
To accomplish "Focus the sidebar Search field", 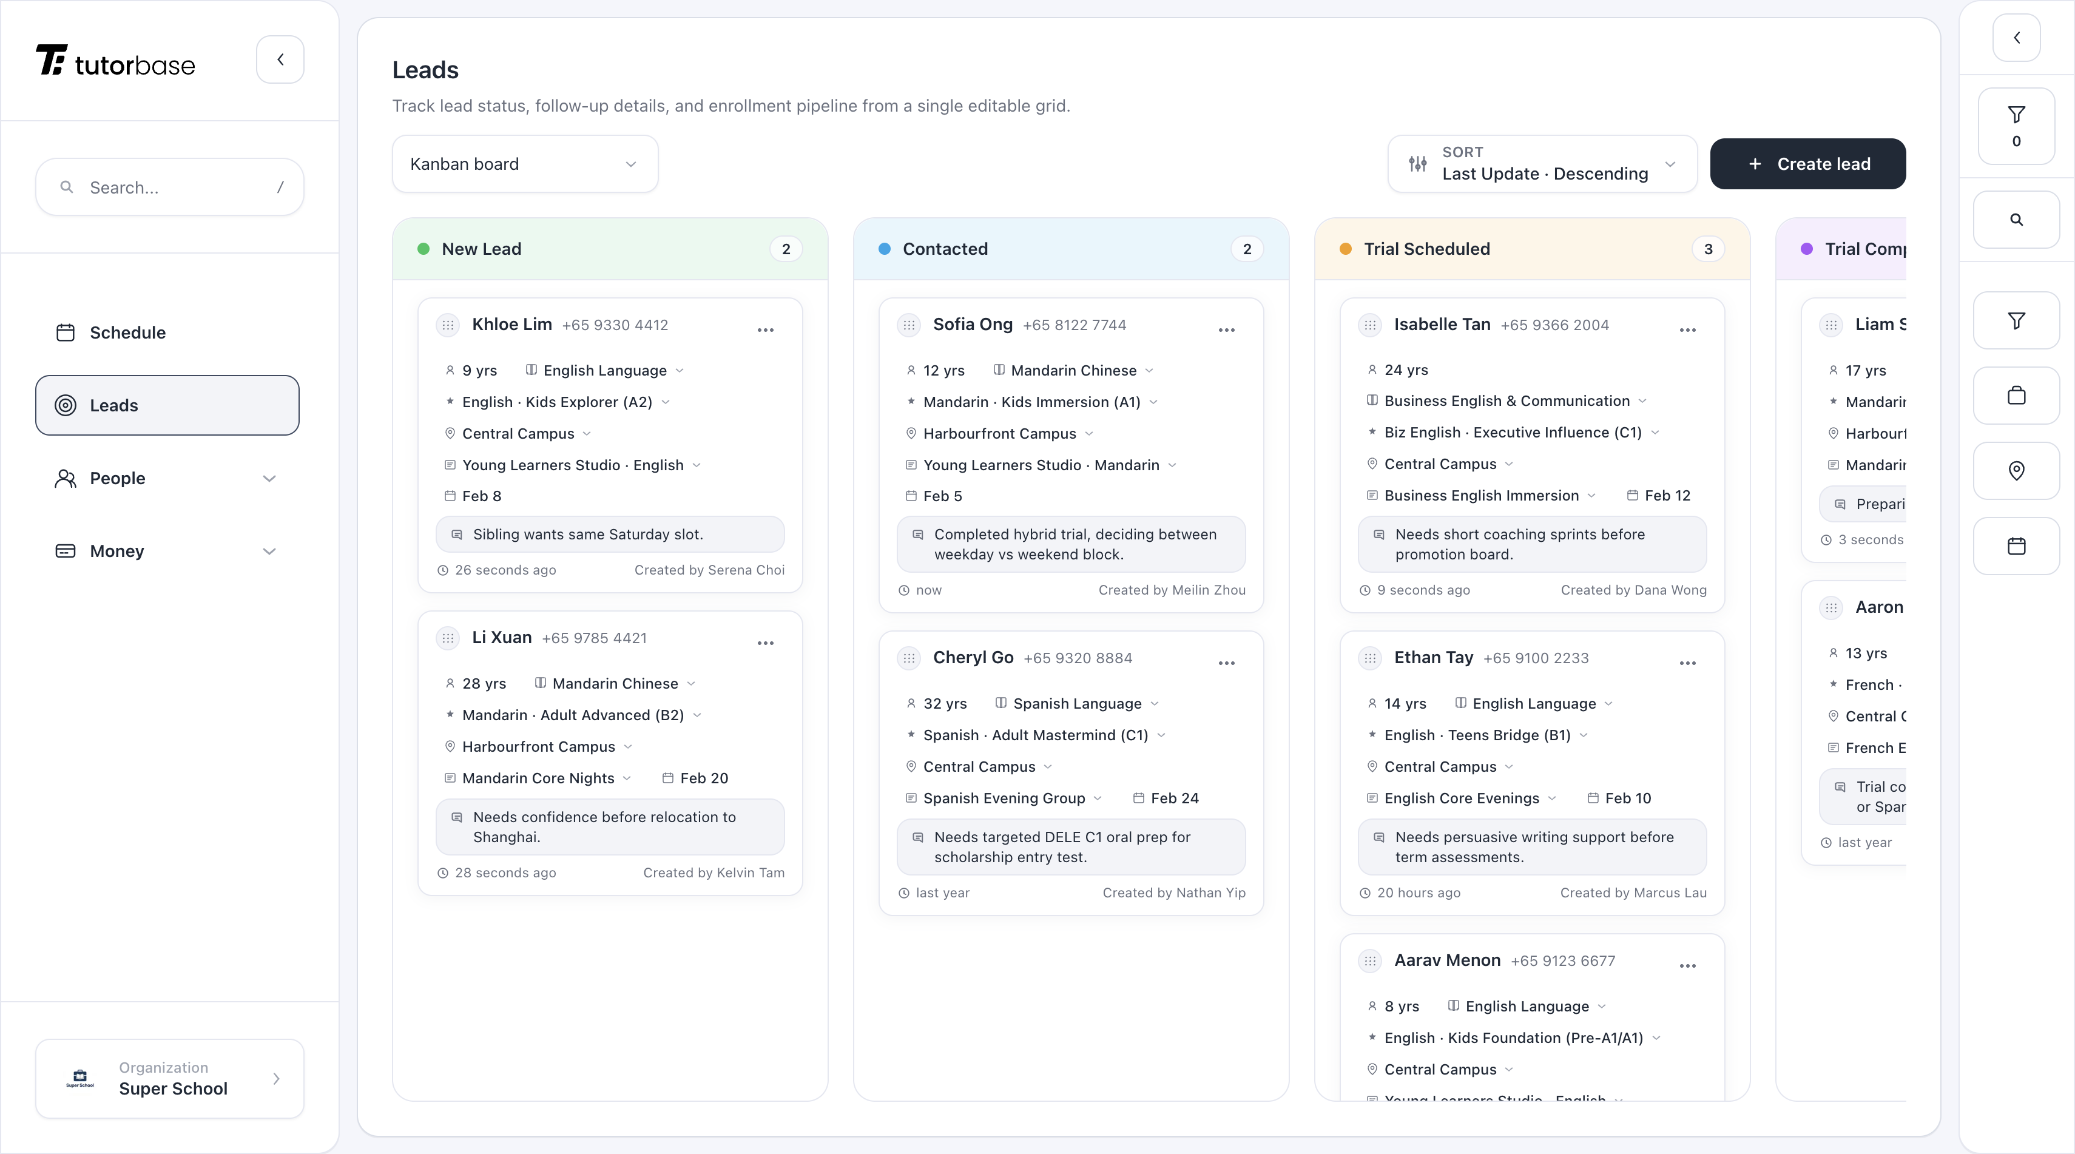I will pos(169,187).
